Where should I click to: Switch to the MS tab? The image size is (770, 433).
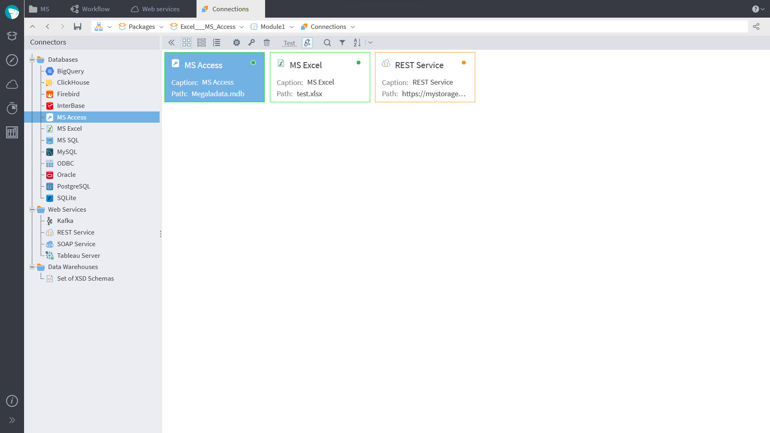click(x=39, y=9)
